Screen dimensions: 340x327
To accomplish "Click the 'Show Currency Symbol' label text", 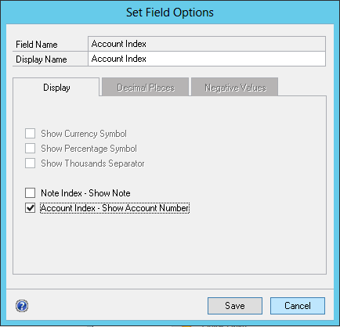I will click(x=84, y=134).
